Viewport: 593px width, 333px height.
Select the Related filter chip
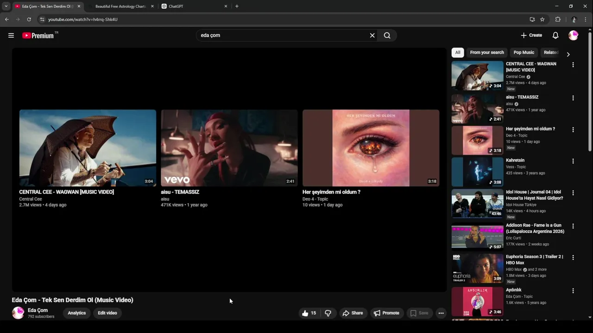click(x=551, y=52)
